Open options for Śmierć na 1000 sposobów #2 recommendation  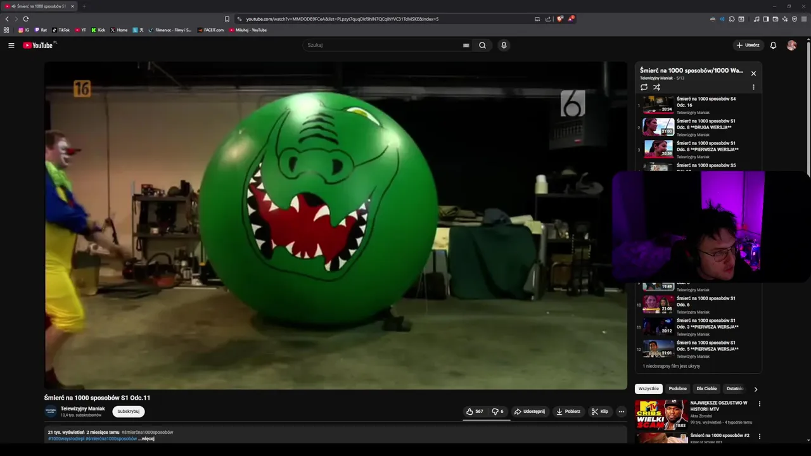click(x=759, y=436)
